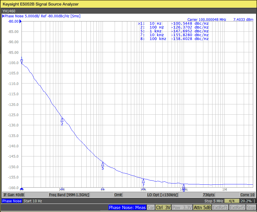Click the 7.4033 dBm carrier power value
This screenshot has height=212, width=257.
243,20
